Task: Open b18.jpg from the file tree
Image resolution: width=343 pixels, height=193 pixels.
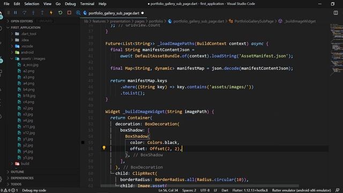Action: 29,95
